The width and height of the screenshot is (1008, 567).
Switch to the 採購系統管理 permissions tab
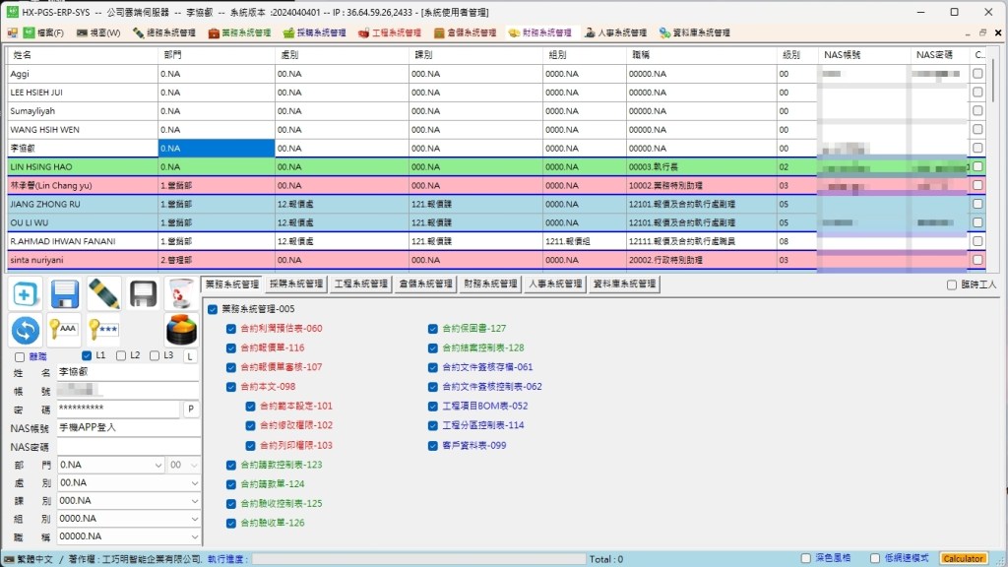(x=295, y=283)
